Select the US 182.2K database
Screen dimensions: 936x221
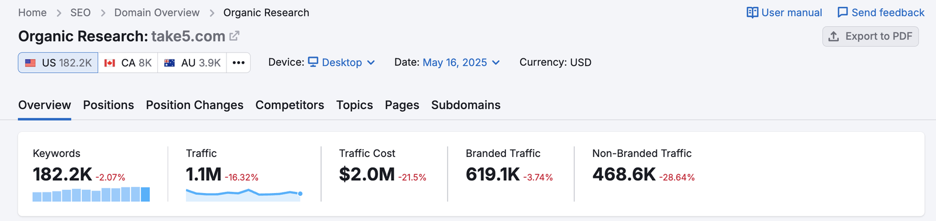(x=58, y=62)
